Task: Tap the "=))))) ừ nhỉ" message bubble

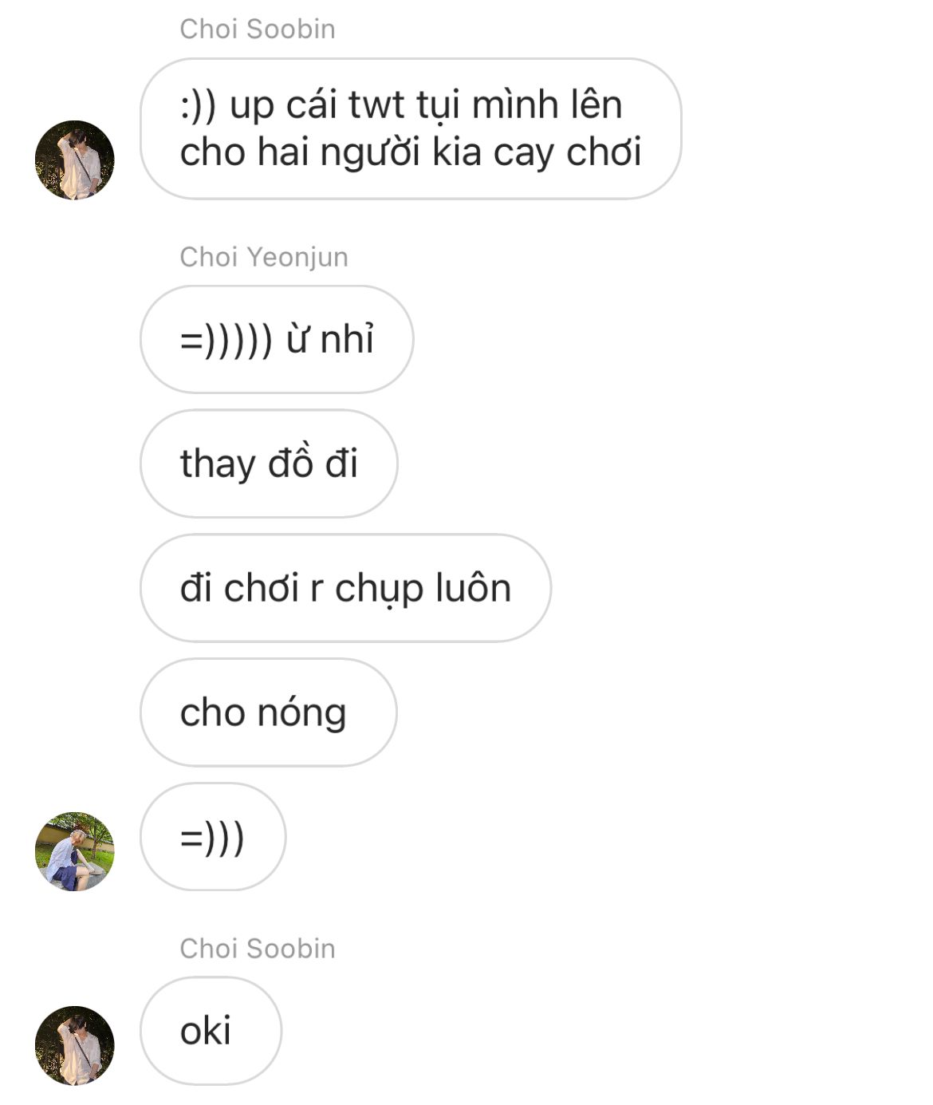Action: click(277, 339)
